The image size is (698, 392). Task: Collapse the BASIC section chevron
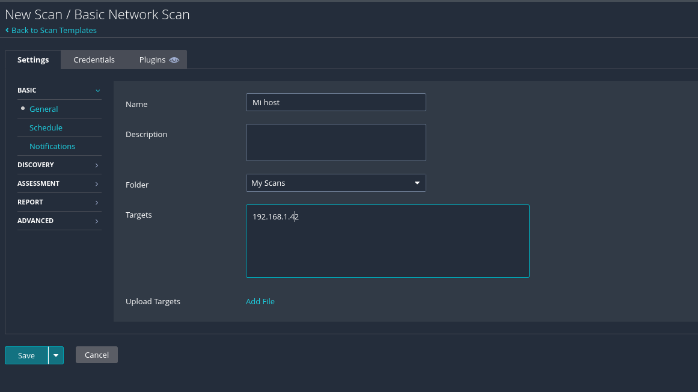tap(97, 91)
